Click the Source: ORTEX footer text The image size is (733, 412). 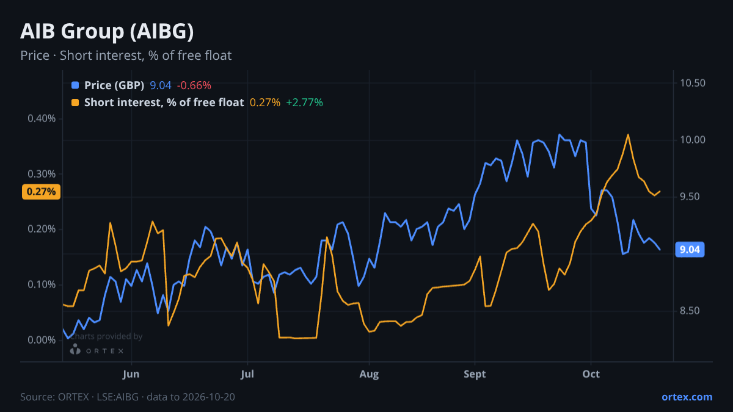coord(128,397)
